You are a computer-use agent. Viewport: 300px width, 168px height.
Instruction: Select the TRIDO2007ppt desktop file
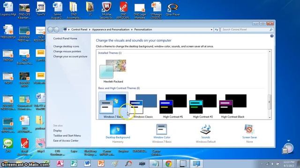8,32
